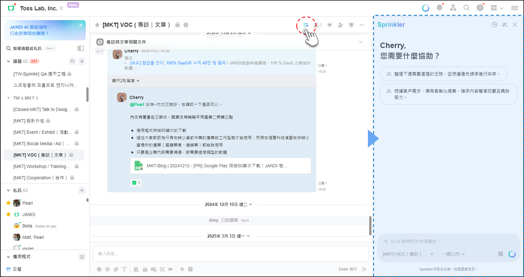Open the Sprinkler AI ring icon in top bar
Viewport: 524px width, 277px height.
tap(425, 8)
